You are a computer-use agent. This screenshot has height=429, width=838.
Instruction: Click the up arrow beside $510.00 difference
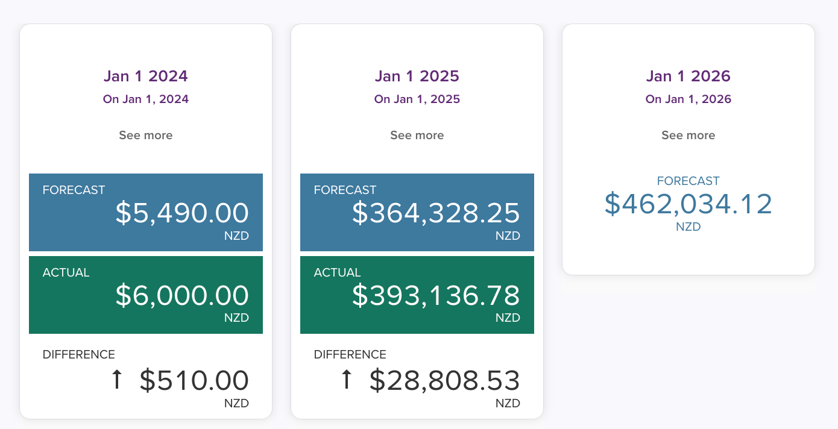(x=117, y=380)
